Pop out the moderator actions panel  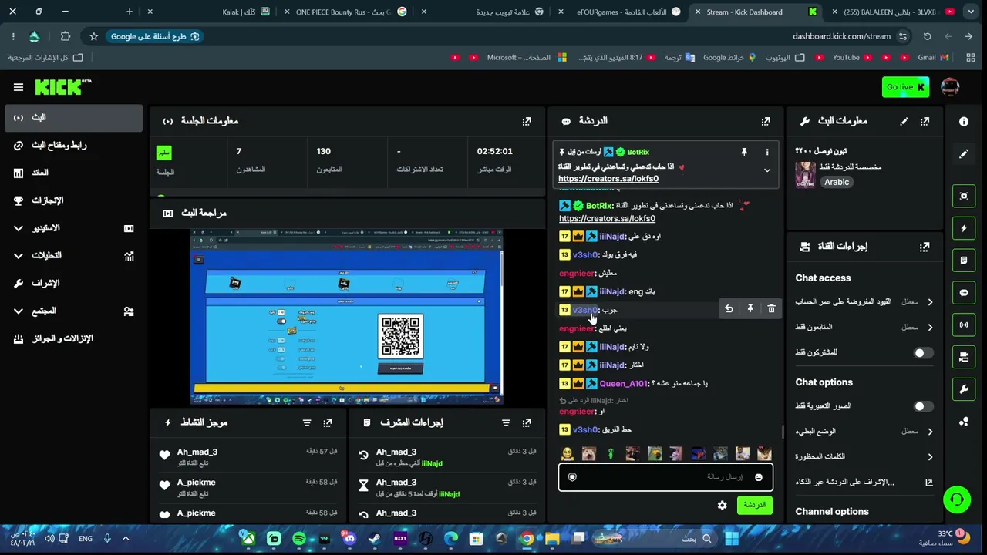click(527, 422)
